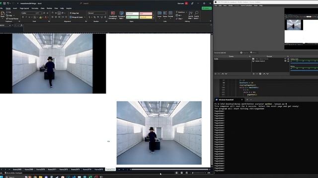Viewport: 318px width, 178px height.
Task: Switch to Page Layout view in Excel's status bar
Action: tap(182, 173)
